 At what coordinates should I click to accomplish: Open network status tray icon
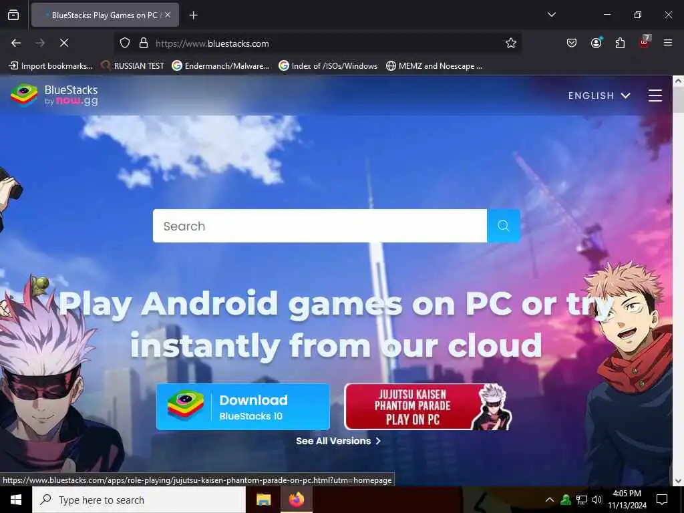point(582,500)
